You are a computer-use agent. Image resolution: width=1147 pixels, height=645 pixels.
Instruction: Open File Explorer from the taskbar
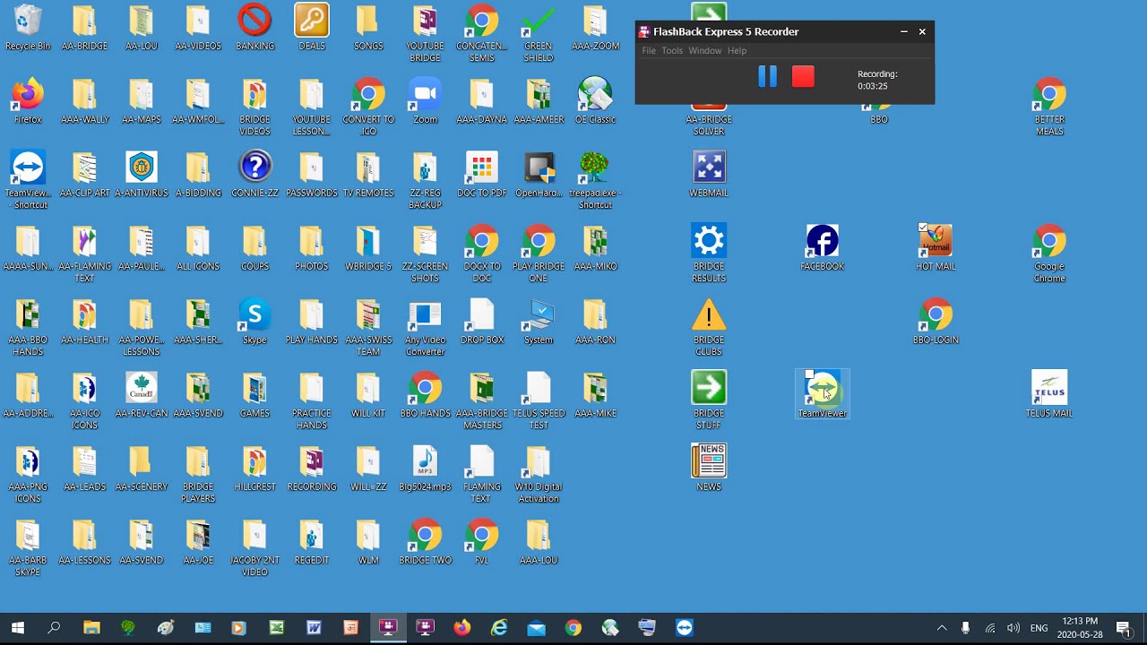click(91, 628)
